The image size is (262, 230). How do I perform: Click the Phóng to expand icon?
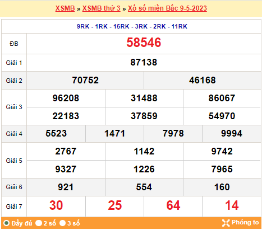point(226,223)
